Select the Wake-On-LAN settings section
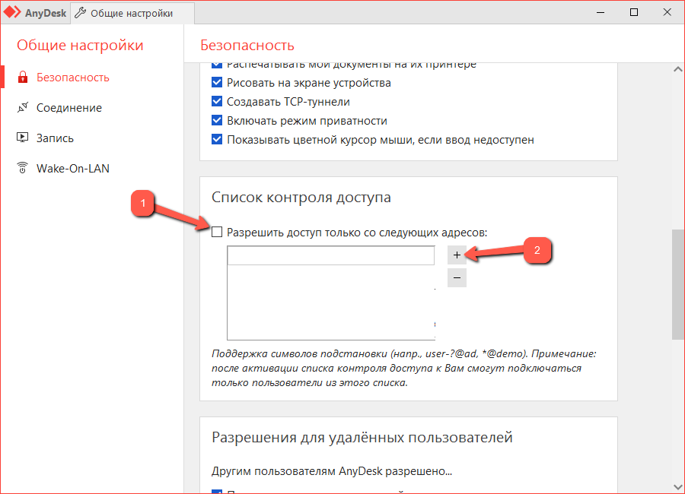This screenshot has height=494, width=685. tap(72, 169)
